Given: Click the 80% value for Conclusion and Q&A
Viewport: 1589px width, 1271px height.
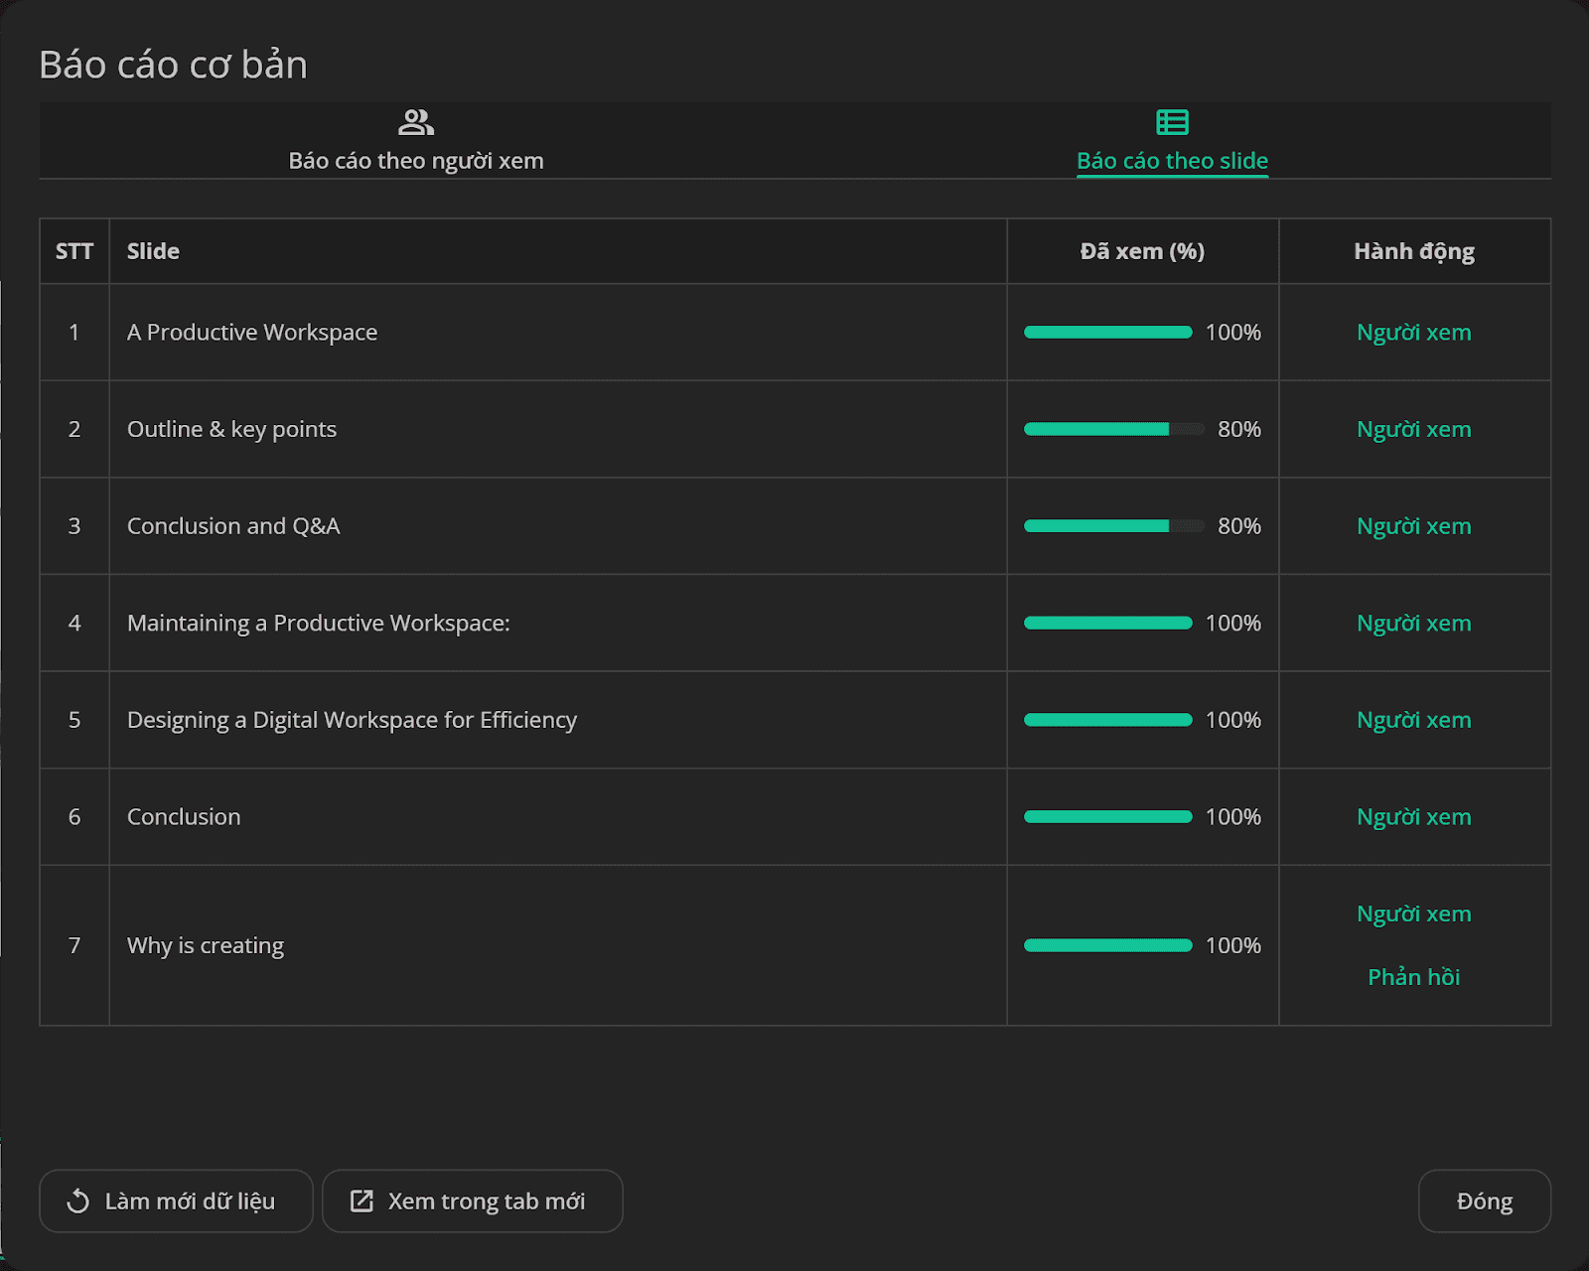Looking at the screenshot, I should (x=1239, y=526).
